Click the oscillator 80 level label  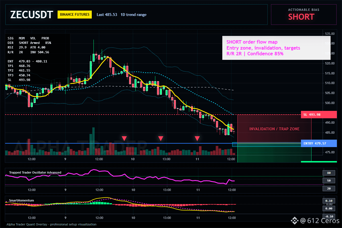click(329, 173)
